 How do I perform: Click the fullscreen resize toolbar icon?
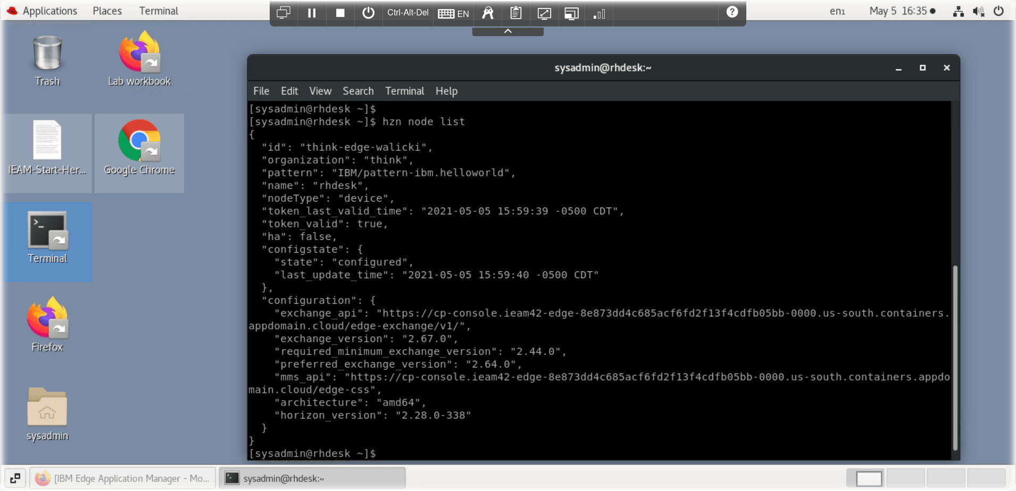tap(544, 13)
